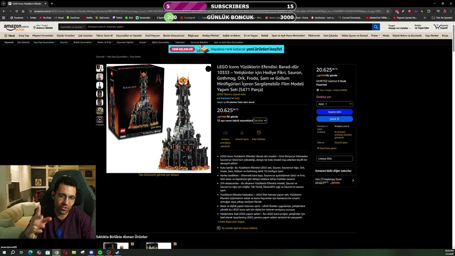Open Steam from taskbar
The height and width of the screenshot is (256, 455).
117,252
